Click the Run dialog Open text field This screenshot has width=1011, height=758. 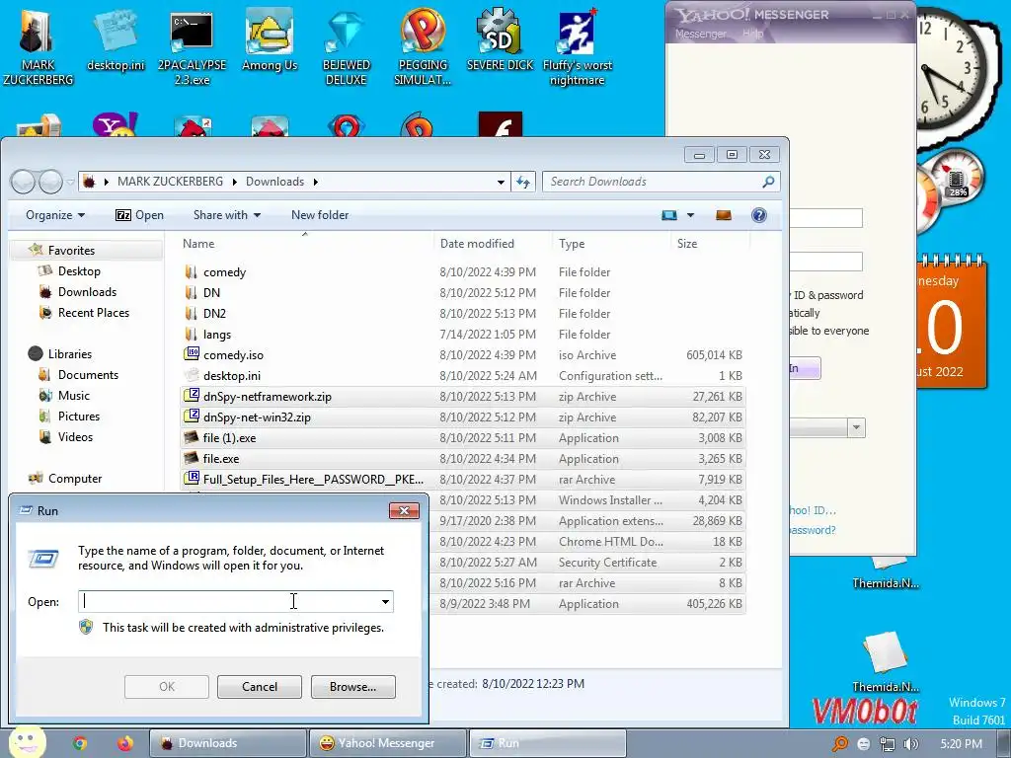pos(235,601)
